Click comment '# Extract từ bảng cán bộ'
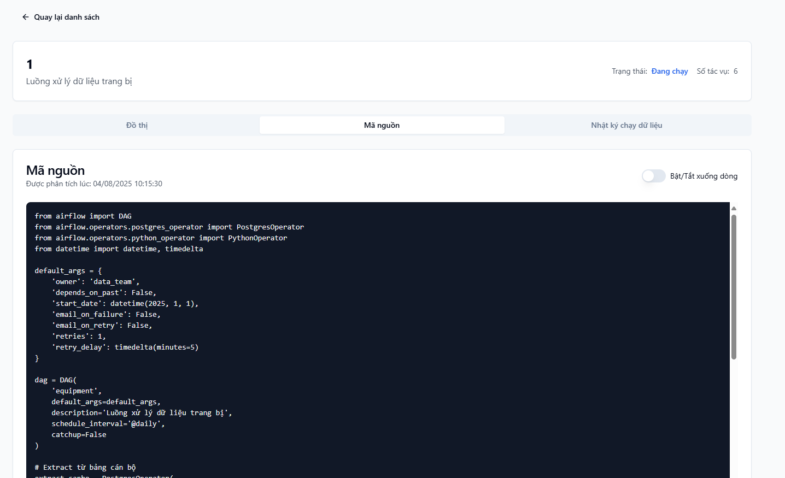785x478 pixels. tap(85, 468)
